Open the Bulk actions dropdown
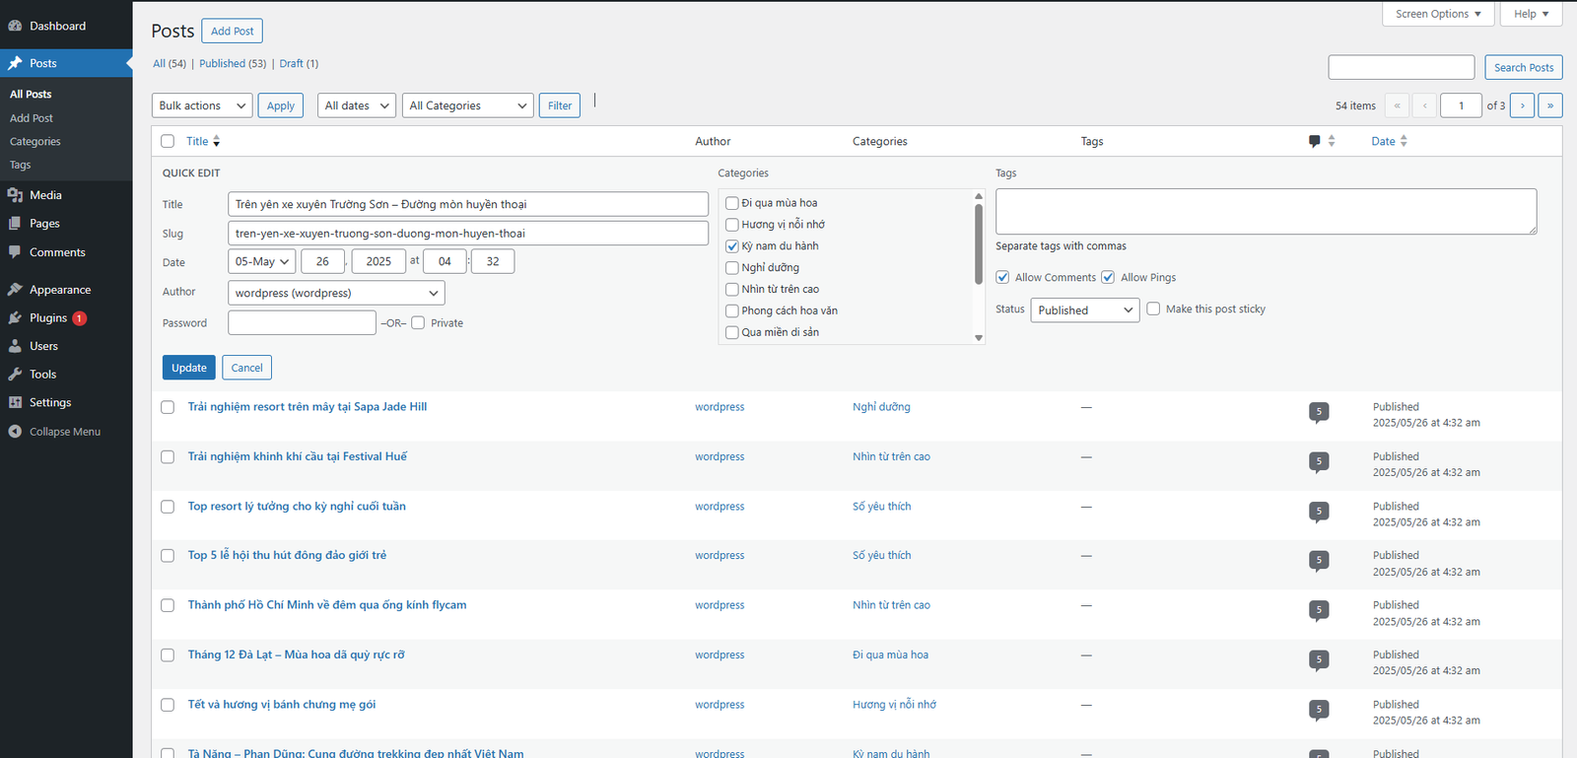Screen dimensions: 1577x758 pyautogui.click(x=202, y=105)
